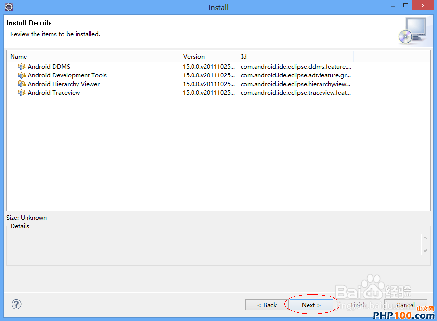
Task: Sort by the Version column header
Action: pyautogui.click(x=209, y=57)
